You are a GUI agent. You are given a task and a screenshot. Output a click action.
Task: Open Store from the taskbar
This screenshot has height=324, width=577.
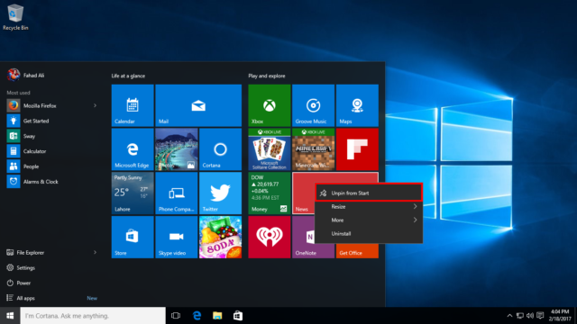(238, 316)
